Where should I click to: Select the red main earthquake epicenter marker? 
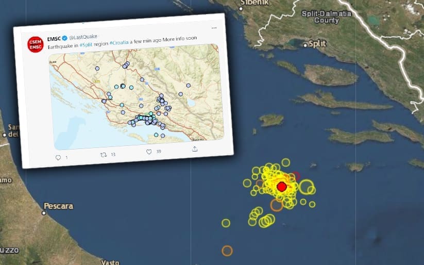pos(281,186)
